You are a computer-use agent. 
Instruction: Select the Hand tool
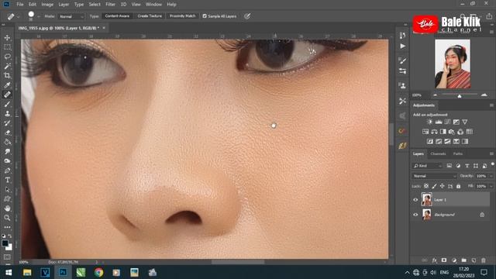tap(7, 208)
